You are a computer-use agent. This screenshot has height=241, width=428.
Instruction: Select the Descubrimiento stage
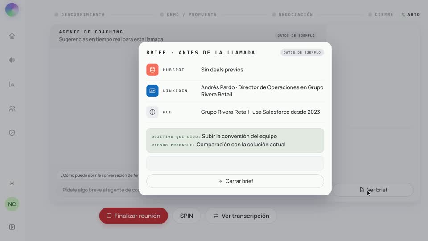pyautogui.click(x=80, y=14)
